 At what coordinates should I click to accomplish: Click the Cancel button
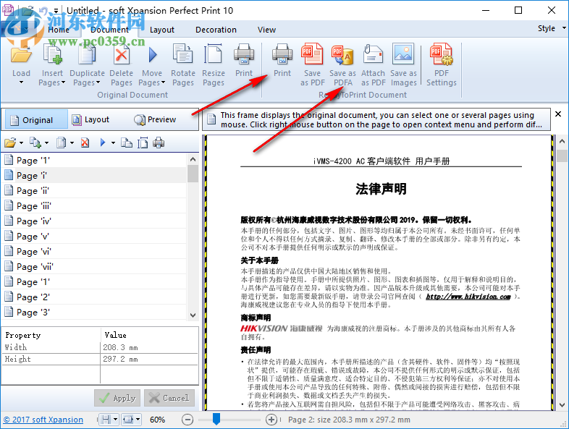tap(169, 398)
